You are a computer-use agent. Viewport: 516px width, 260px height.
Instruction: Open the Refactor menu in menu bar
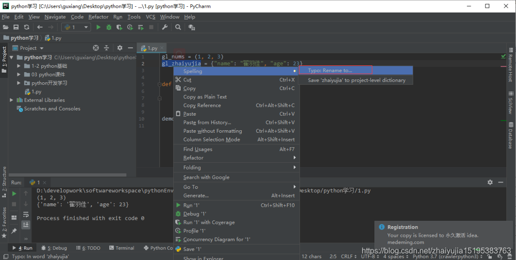pyautogui.click(x=98, y=17)
